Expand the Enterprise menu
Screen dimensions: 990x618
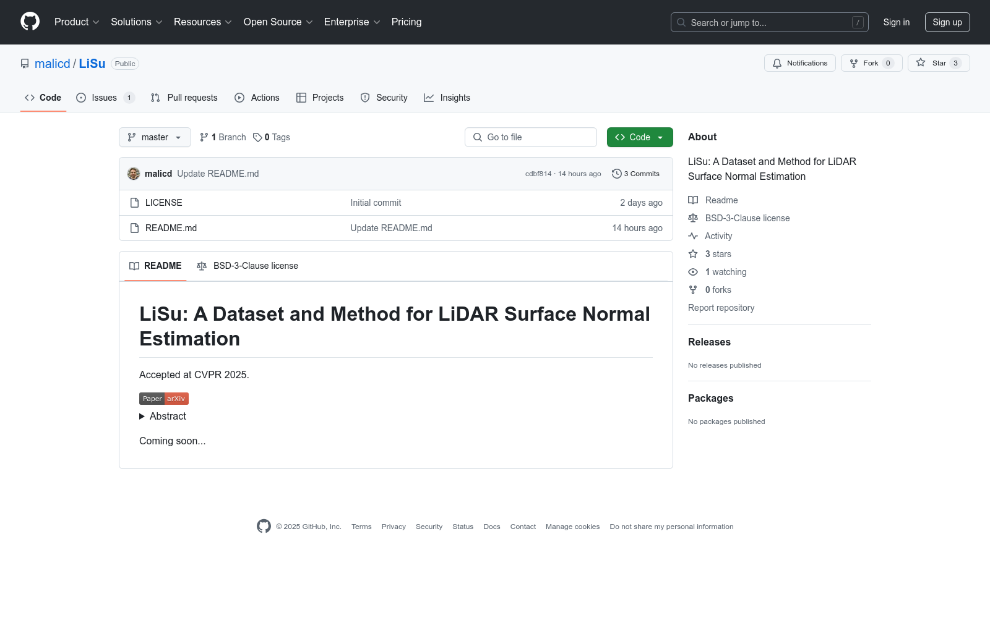[352, 22]
